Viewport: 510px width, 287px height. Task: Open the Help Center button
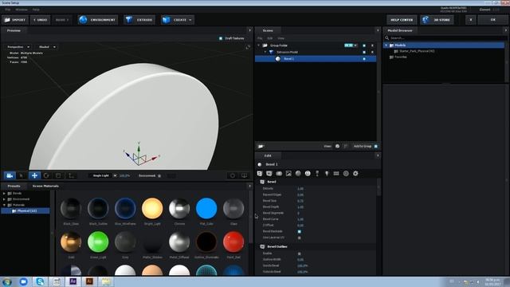pyautogui.click(x=402, y=20)
